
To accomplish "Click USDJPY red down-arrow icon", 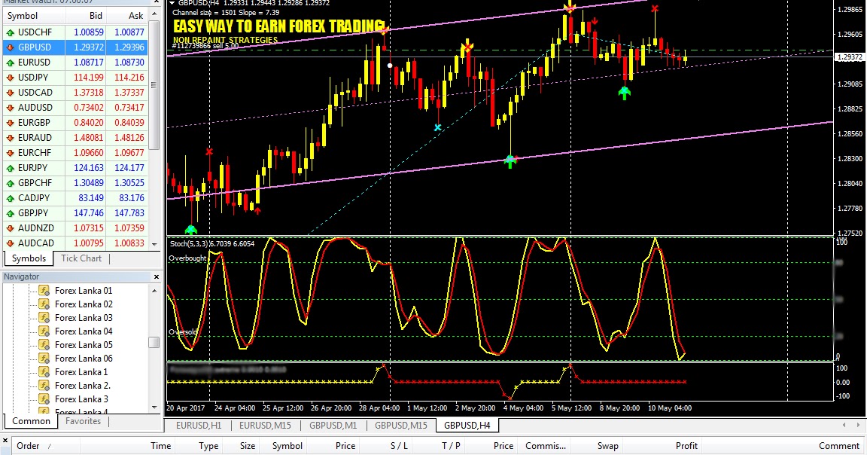I will click(x=10, y=78).
